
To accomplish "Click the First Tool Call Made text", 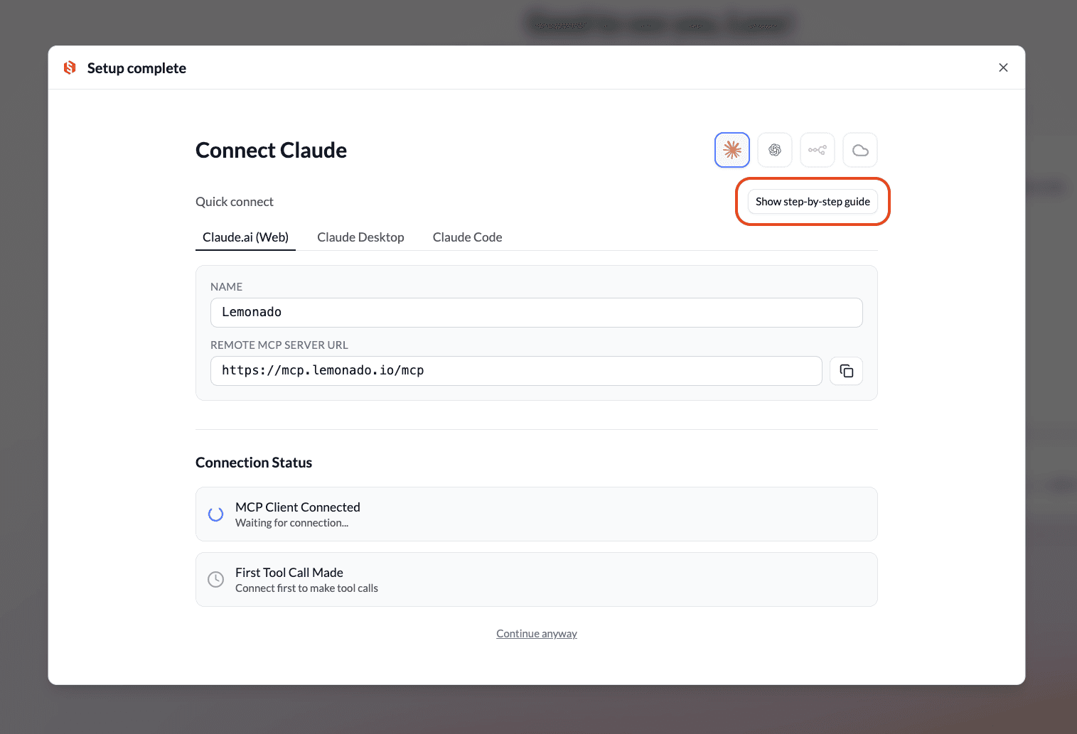I will [x=289, y=573].
